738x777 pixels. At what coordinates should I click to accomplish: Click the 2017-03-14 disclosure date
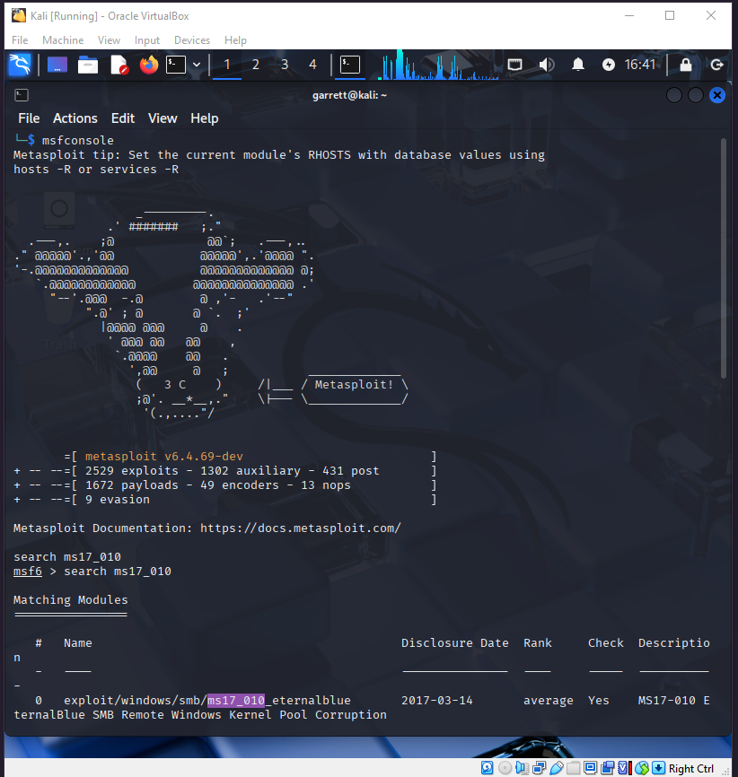pos(437,701)
